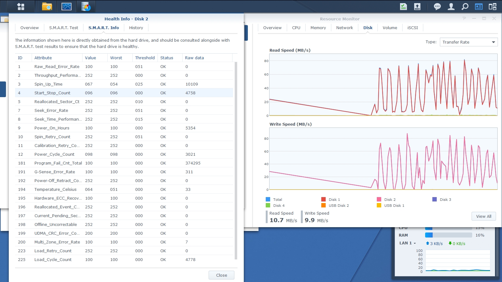The width and height of the screenshot is (502, 282).
Task: Switch to S.M.A.R.T. Test tab
Action: [x=64, y=28]
